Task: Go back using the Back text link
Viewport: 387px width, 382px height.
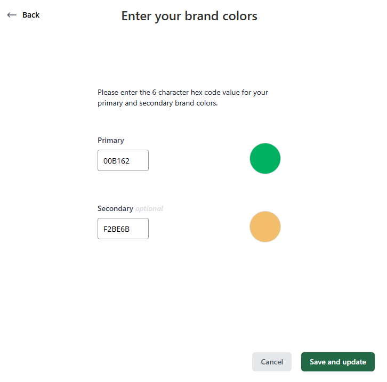Action: point(31,15)
